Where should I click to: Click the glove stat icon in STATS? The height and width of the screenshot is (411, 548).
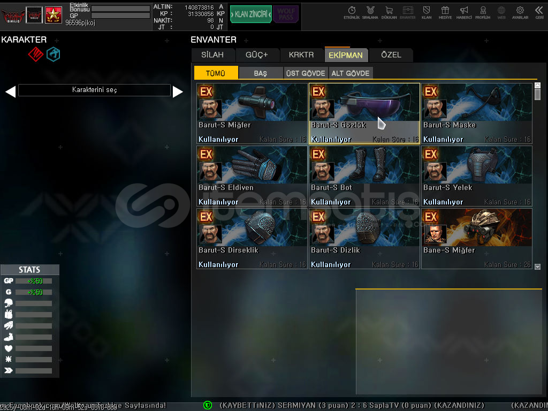pos(9,325)
